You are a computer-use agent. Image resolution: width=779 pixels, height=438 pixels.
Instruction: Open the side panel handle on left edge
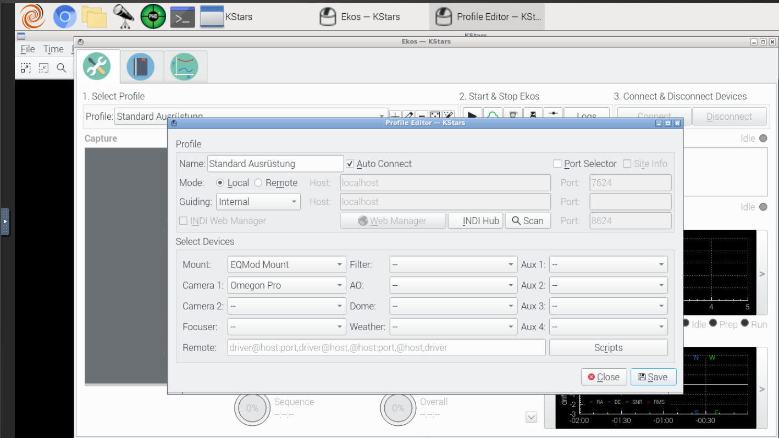tap(5, 221)
